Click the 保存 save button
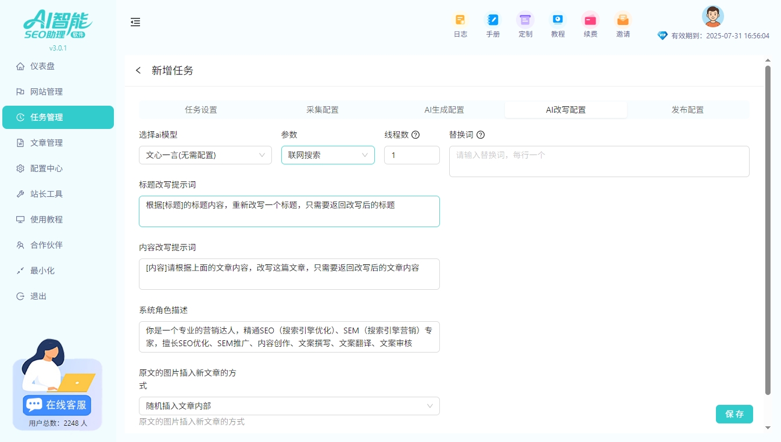The height and width of the screenshot is (442, 781). click(734, 414)
